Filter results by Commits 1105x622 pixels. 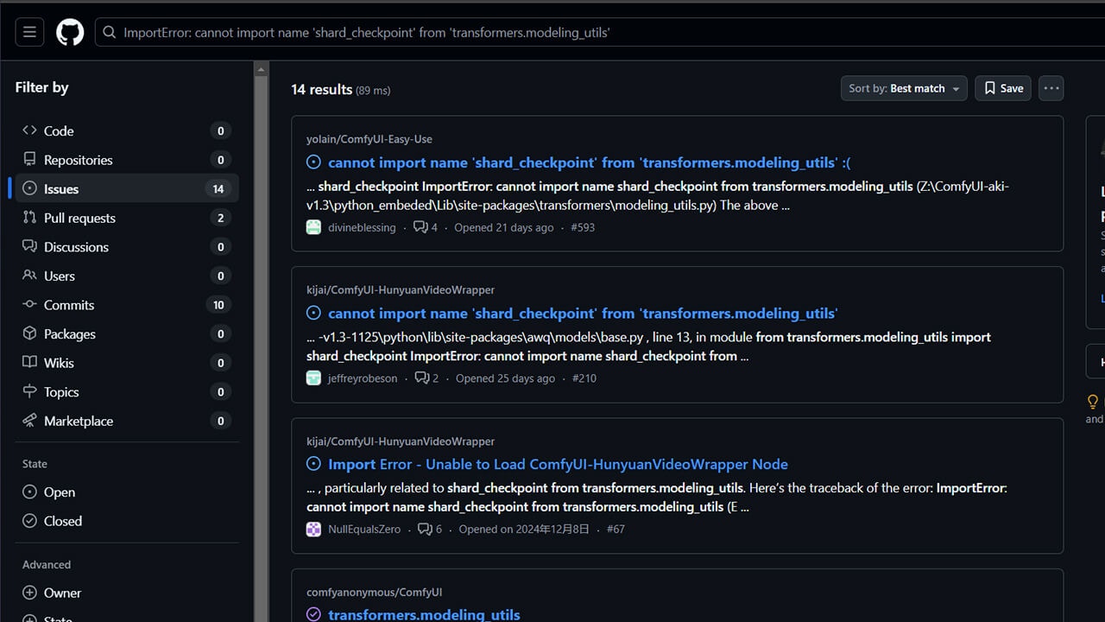(127, 305)
